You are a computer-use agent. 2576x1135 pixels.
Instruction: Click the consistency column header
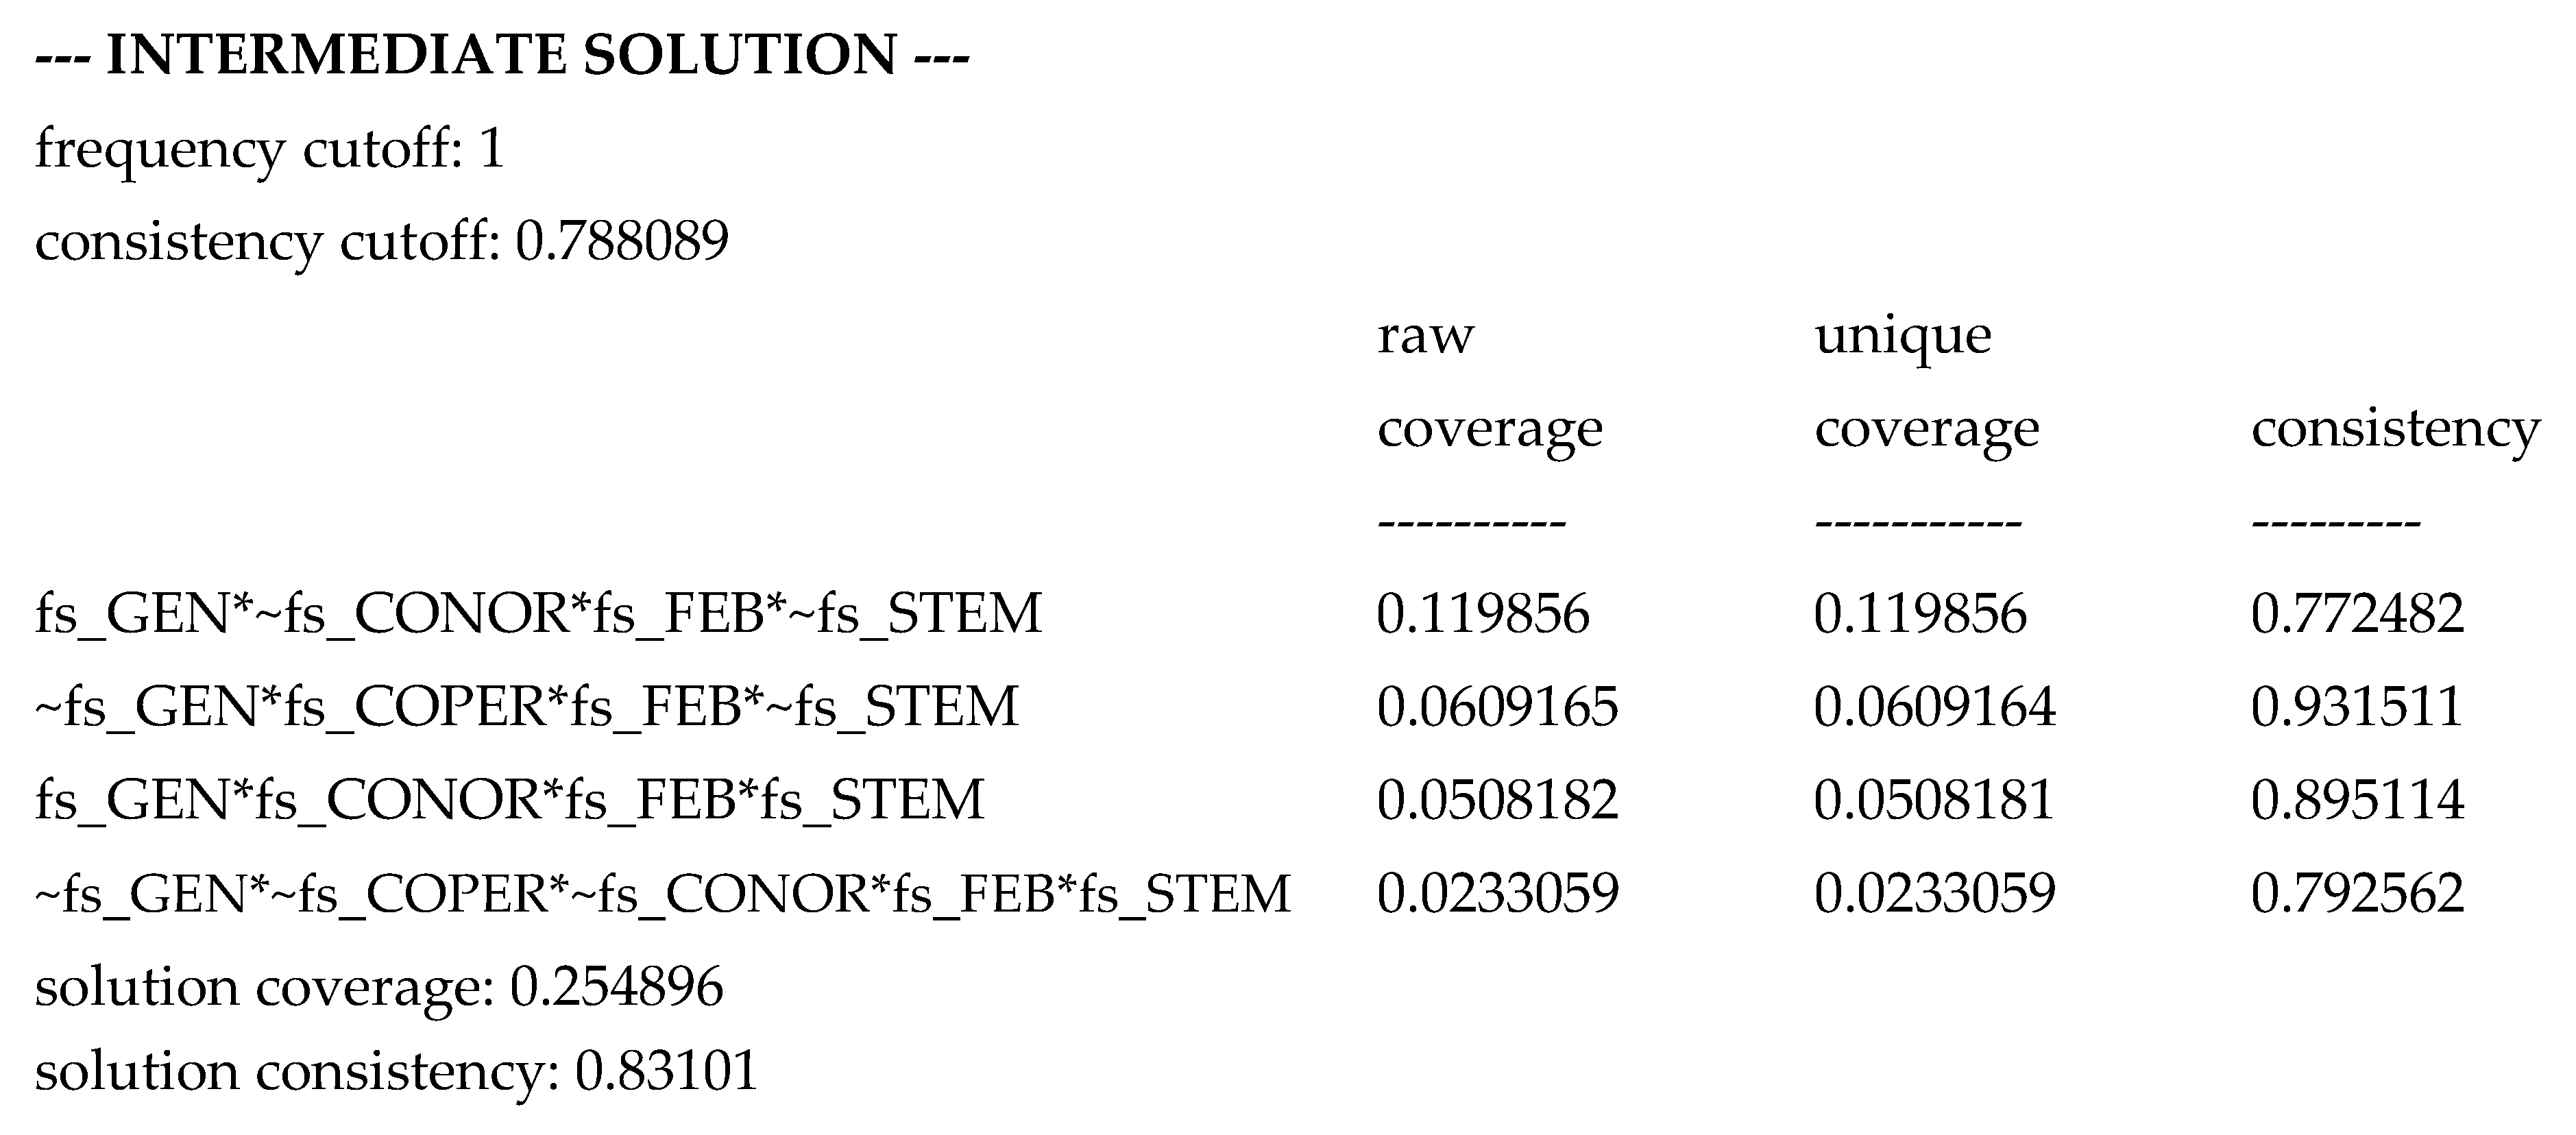pos(2395,430)
